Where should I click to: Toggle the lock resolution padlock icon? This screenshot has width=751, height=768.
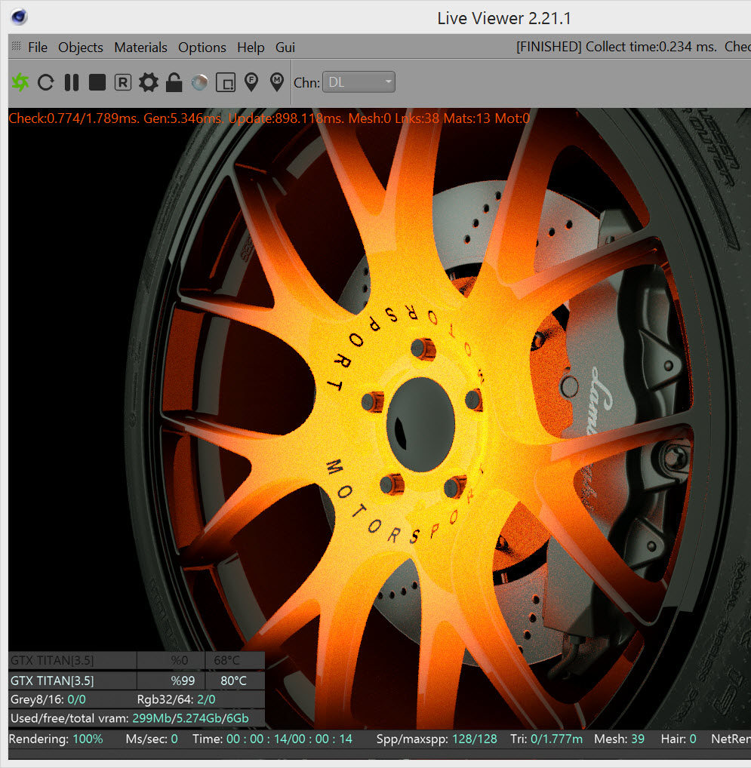[174, 82]
